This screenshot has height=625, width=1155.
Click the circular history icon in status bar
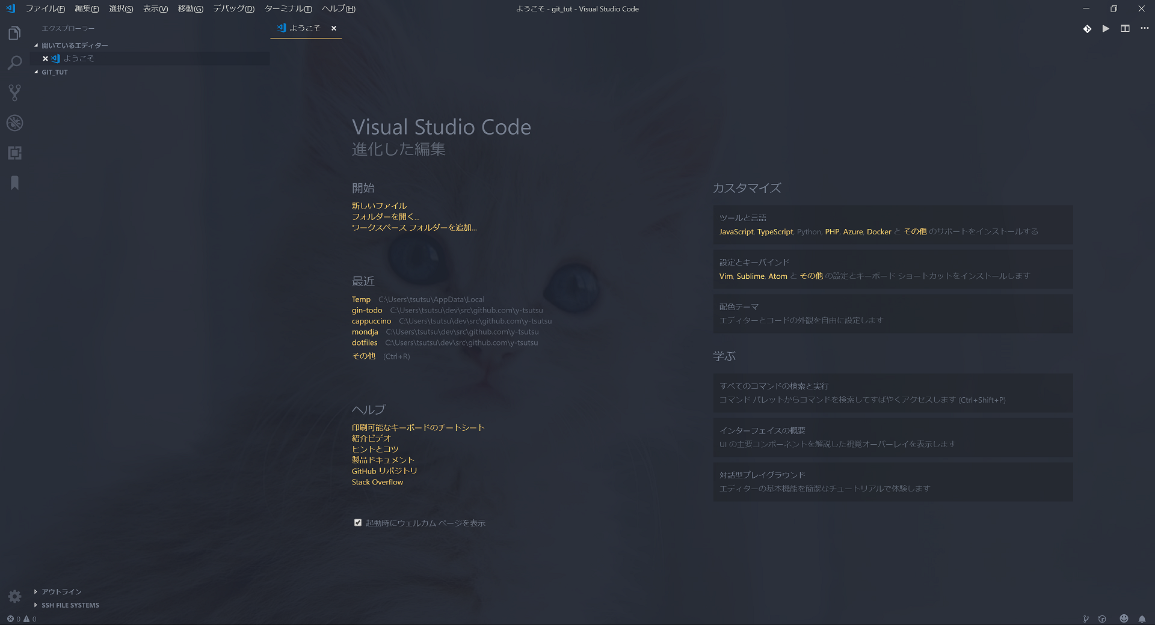1102,619
